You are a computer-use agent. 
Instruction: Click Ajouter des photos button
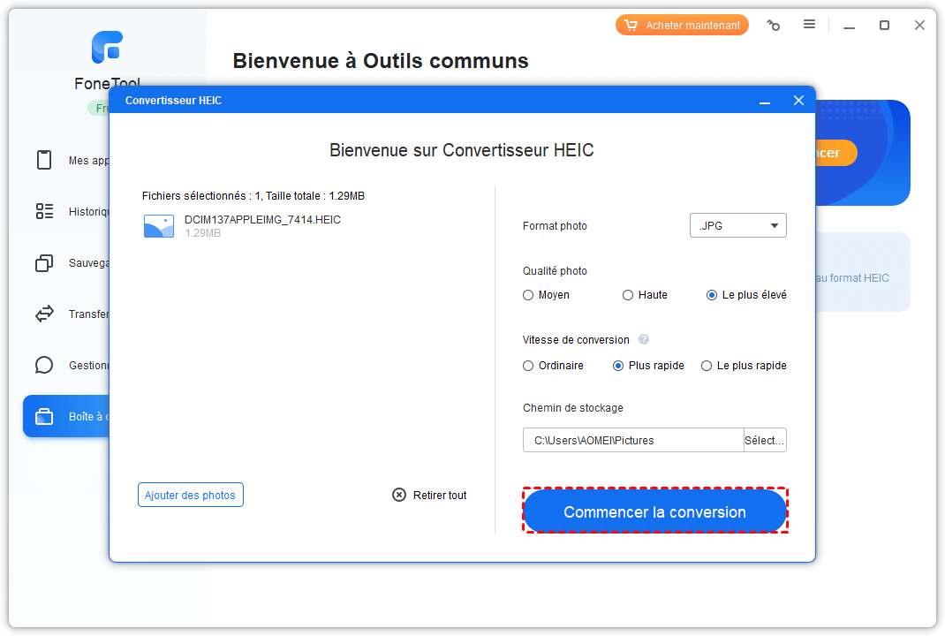pyautogui.click(x=191, y=496)
